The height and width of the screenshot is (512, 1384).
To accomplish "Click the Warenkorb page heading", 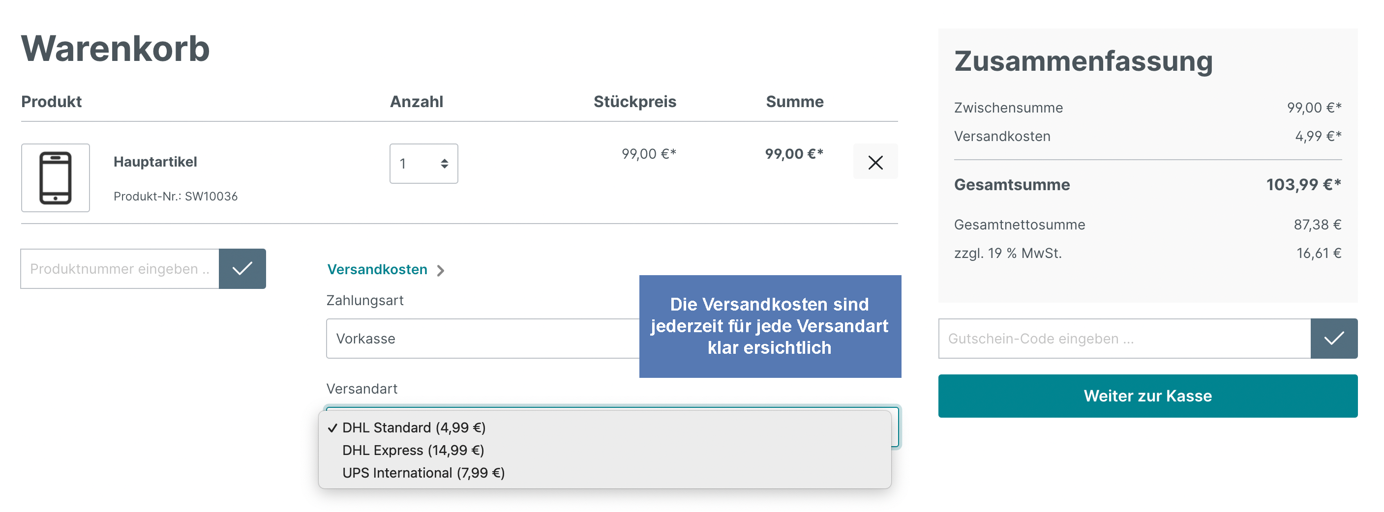I will tap(116, 49).
